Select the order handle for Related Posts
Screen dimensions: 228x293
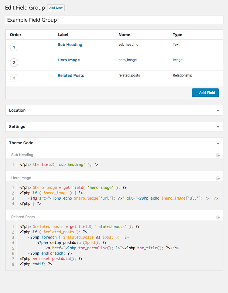(14, 78)
